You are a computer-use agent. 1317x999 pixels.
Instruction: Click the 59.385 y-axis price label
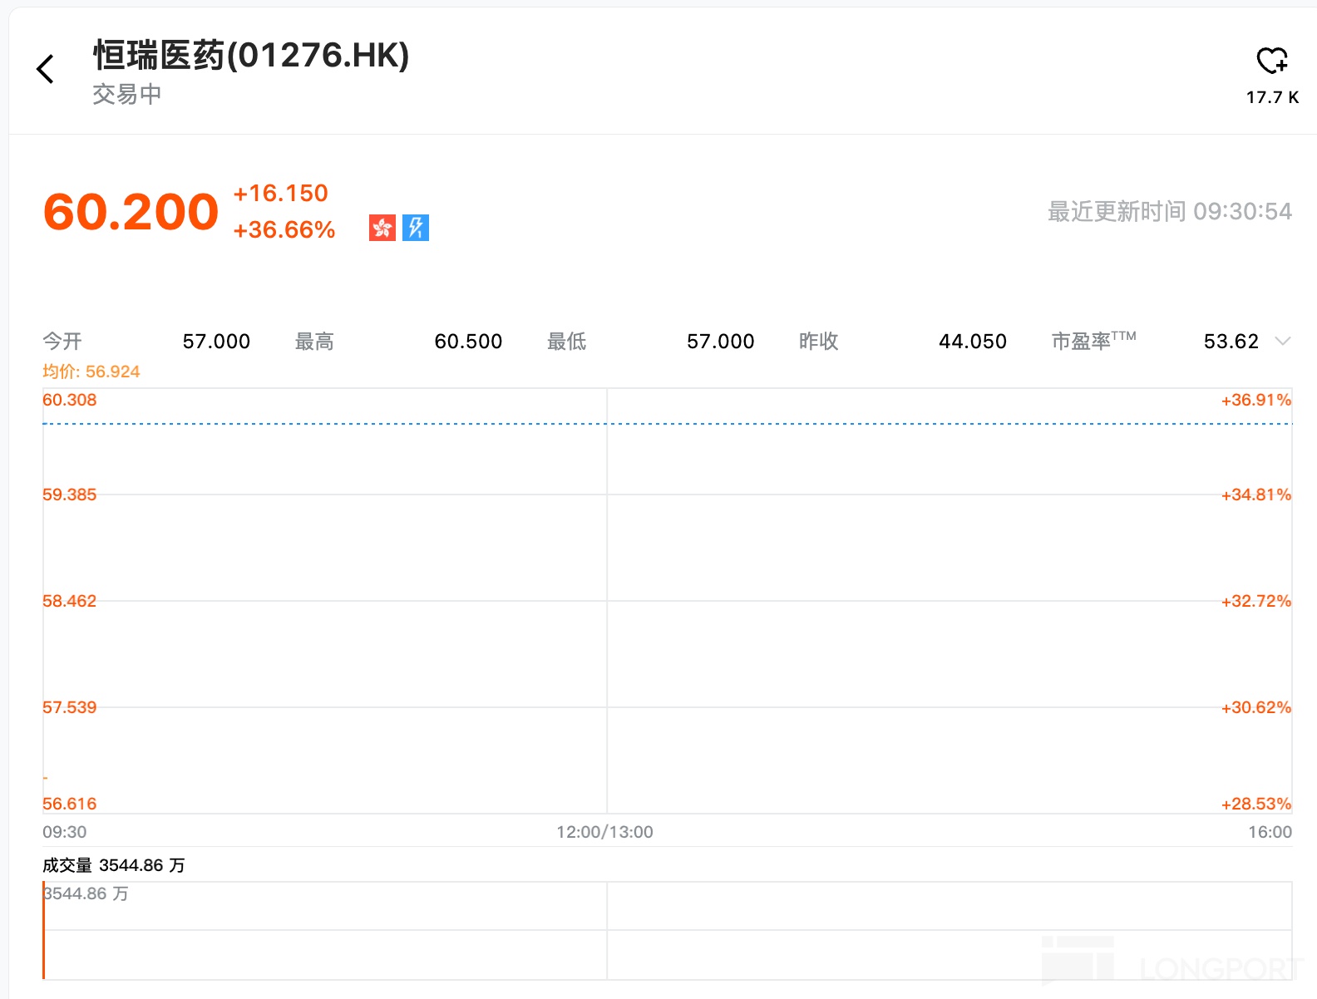pyautogui.click(x=70, y=495)
